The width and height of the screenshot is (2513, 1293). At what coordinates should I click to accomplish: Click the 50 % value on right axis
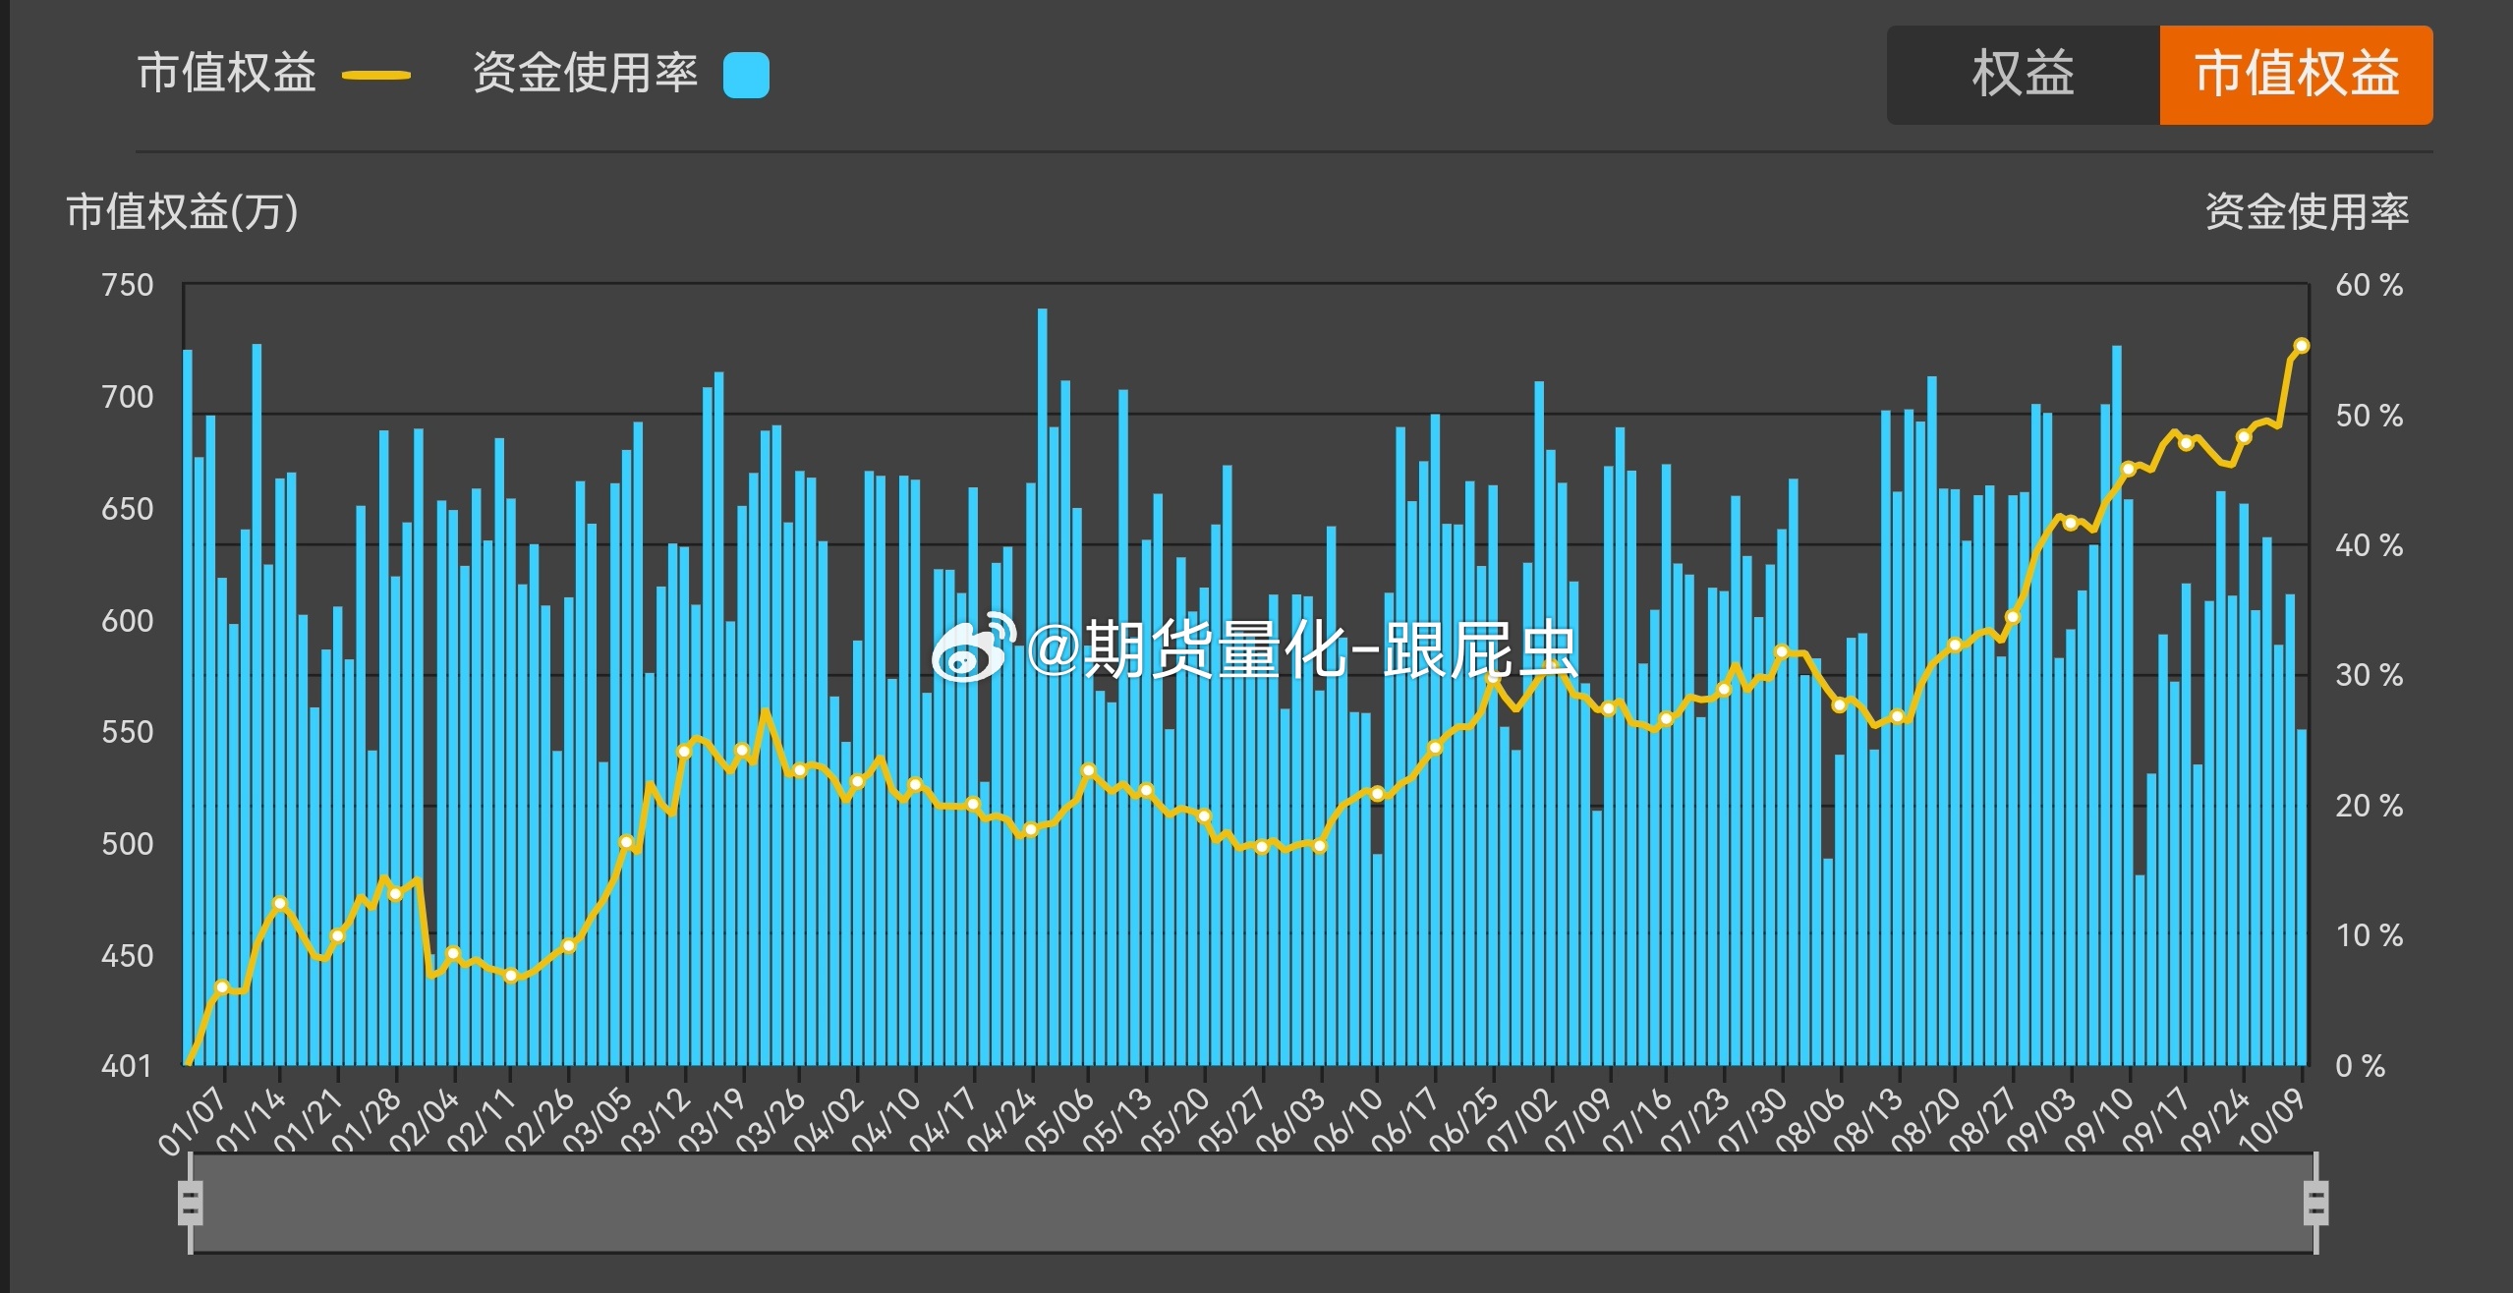[2370, 416]
